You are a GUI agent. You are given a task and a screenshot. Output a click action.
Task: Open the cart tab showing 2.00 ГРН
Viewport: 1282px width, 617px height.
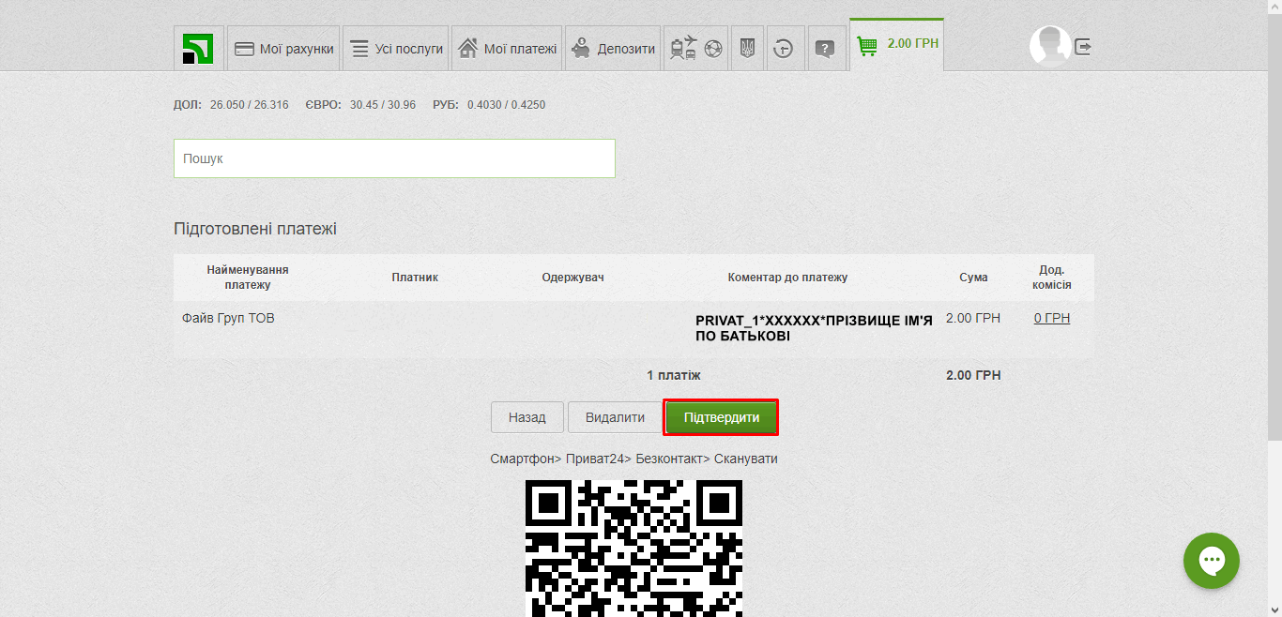pyautogui.click(x=897, y=44)
